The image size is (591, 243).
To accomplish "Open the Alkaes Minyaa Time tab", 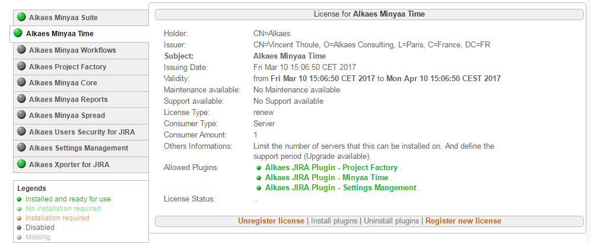I will tap(59, 34).
